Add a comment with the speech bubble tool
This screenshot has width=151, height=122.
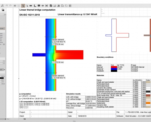(x=39, y=6)
